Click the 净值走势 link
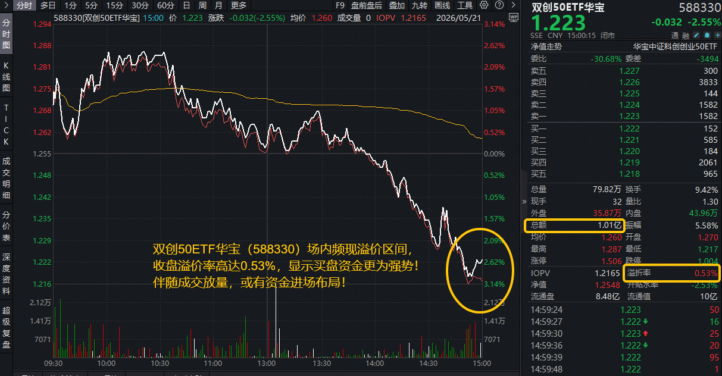 546,46
